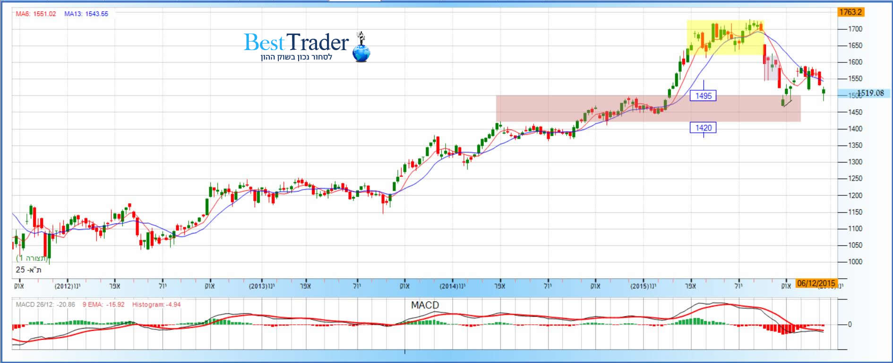Viewport: 893px width, 363px height.
Task: Click the ינו(2015) label on time axis
Action: (643, 286)
